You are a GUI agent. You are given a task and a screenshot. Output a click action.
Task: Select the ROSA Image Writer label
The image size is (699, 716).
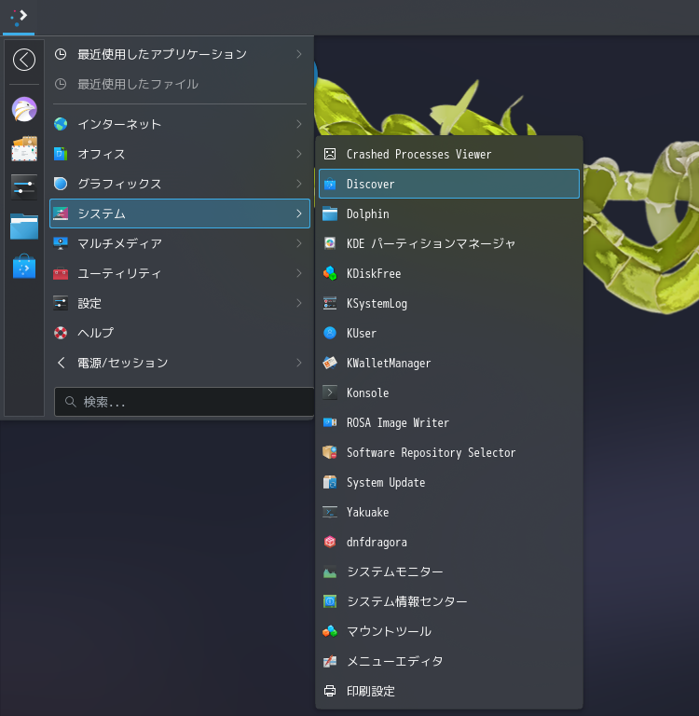pos(398,422)
